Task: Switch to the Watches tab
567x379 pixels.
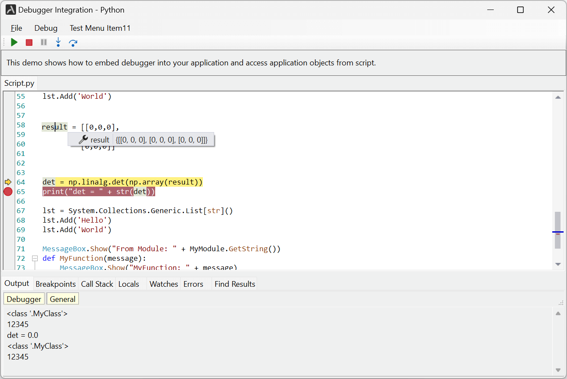Action: click(164, 284)
